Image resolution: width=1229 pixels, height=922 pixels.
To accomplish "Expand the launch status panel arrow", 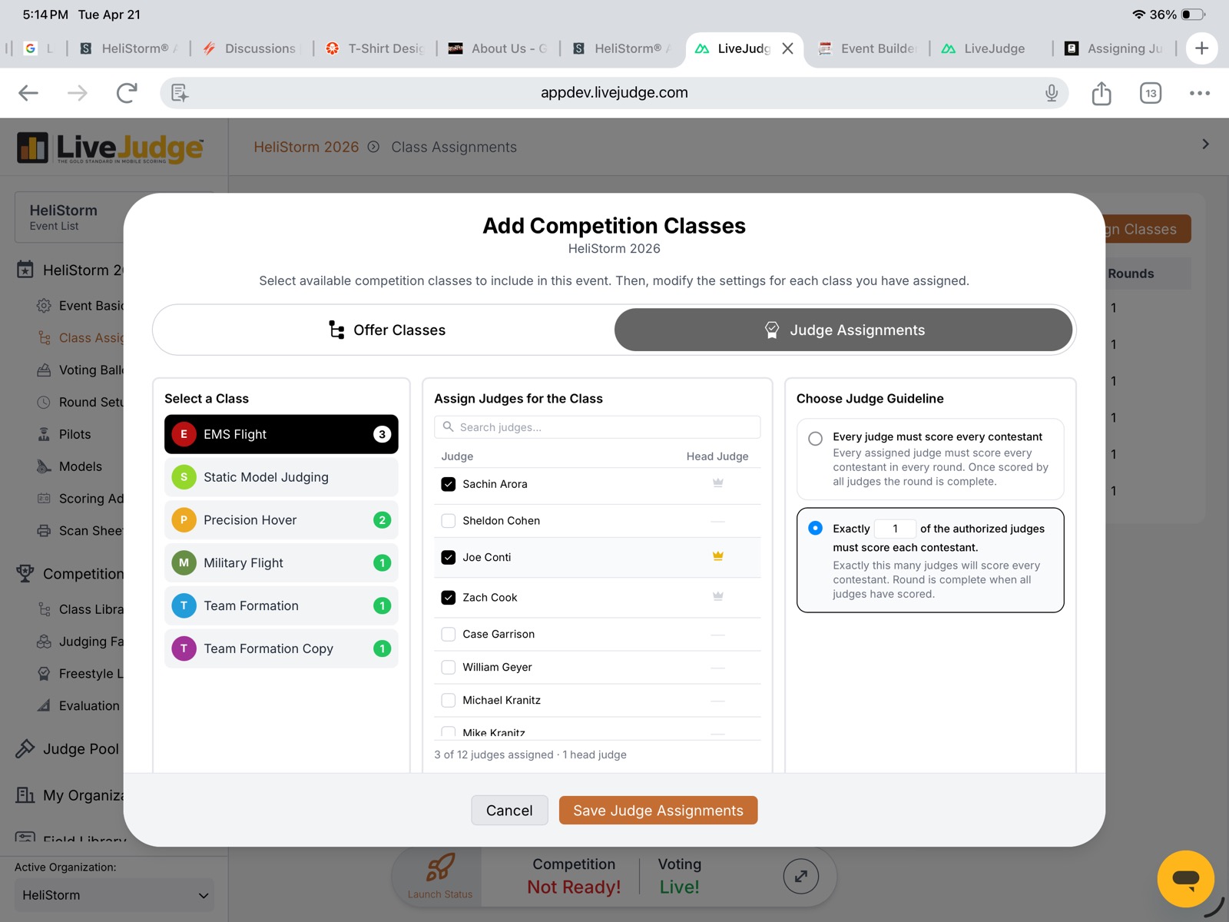I will (800, 876).
